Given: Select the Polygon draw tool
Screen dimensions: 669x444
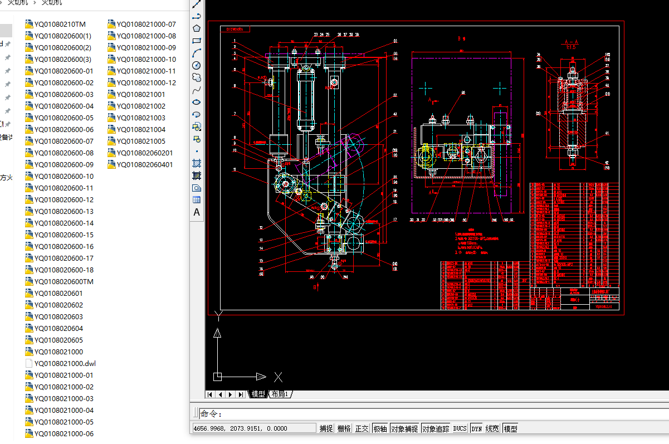Looking at the screenshot, I should tap(196, 28).
